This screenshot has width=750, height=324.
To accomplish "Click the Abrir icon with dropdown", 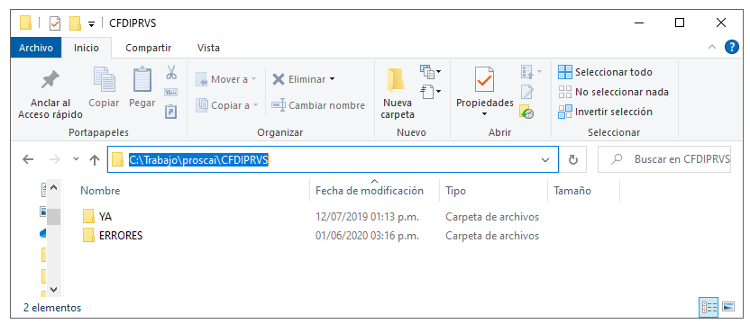I will (531, 72).
